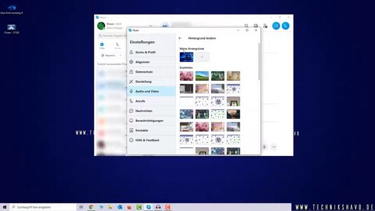This screenshot has height=211, width=375.
Task: Open Task View from the taskbar
Action: (81, 207)
